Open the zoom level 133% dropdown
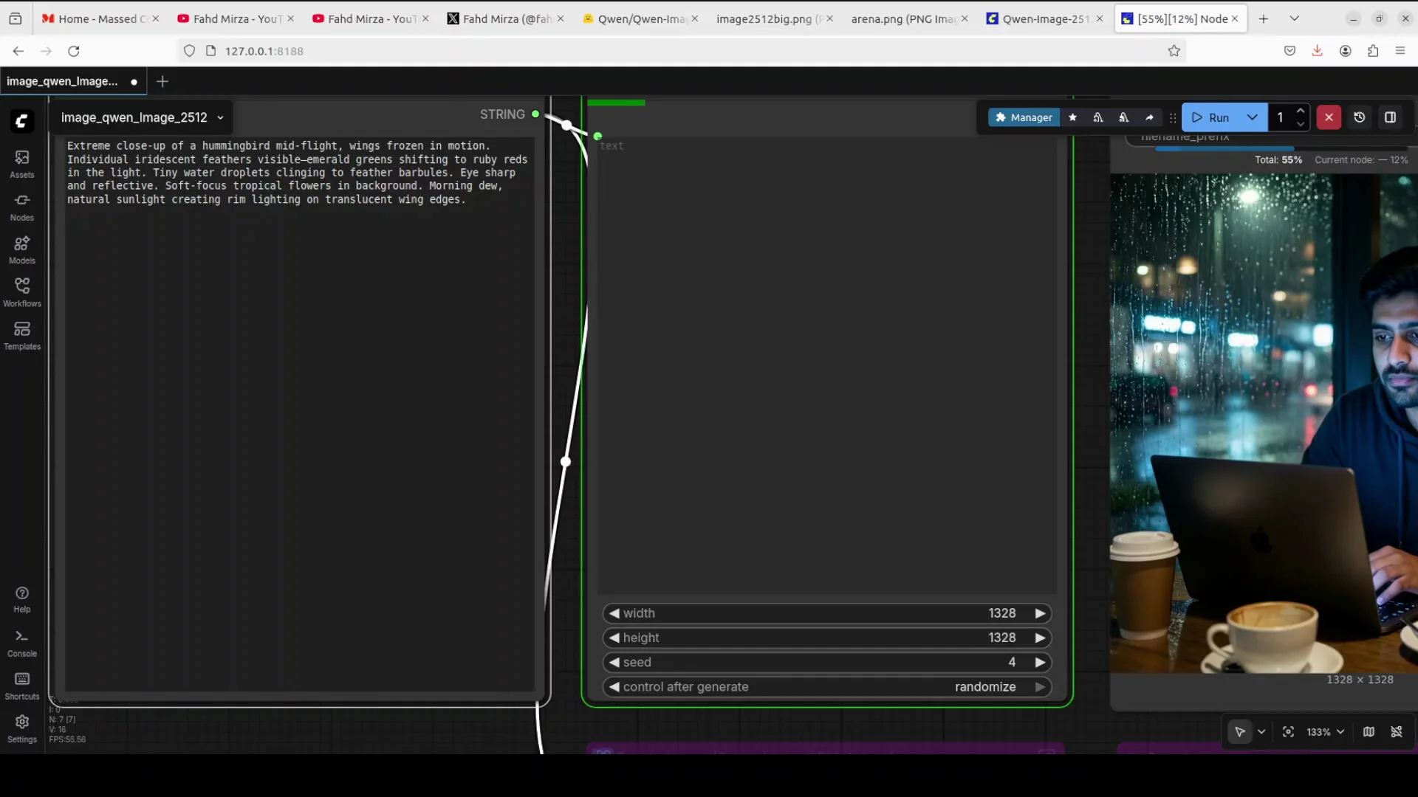 coord(1325,732)
